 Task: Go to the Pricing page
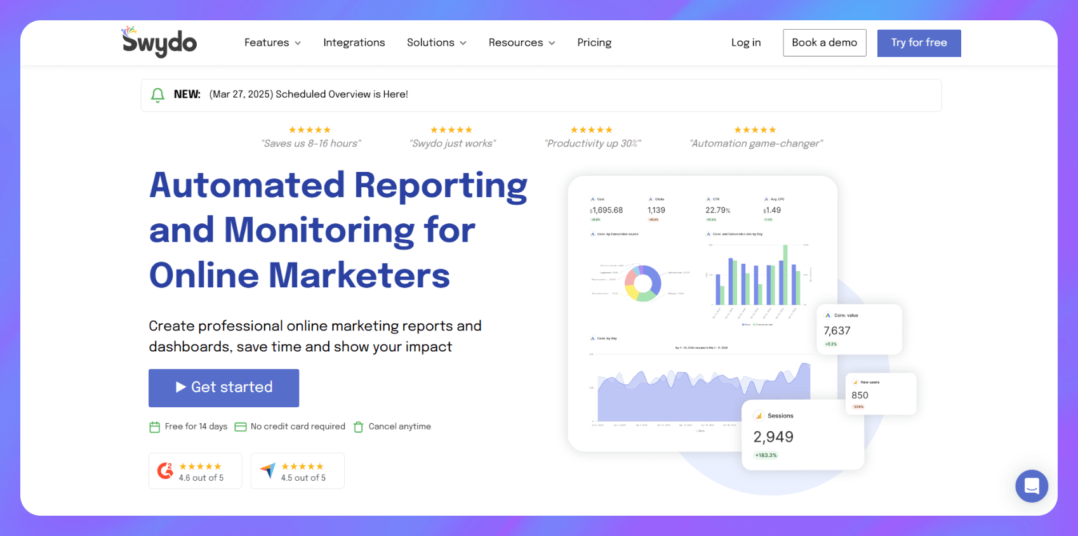pyautogui.click(x=594, y=42)
